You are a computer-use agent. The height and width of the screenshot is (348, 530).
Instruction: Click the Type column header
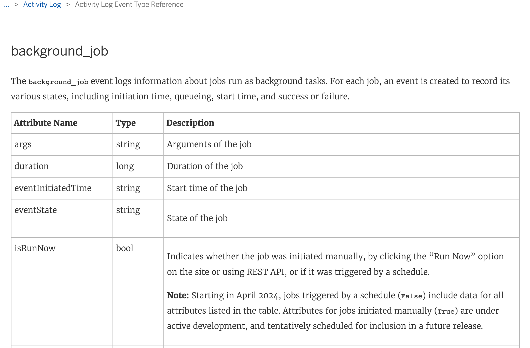coord(125,123)
